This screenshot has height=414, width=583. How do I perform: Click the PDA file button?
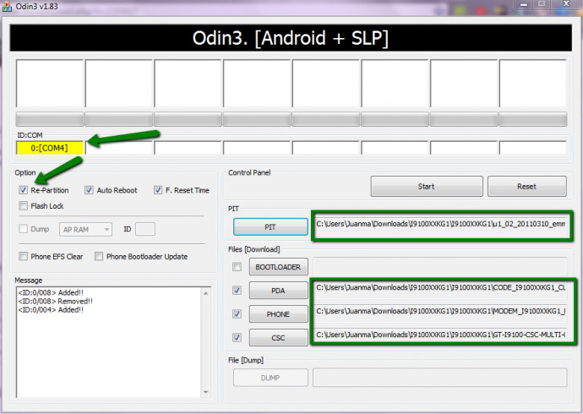[278, 291]
